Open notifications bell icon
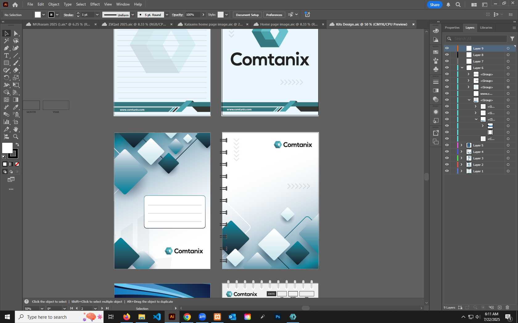 [x=448, y=5]
